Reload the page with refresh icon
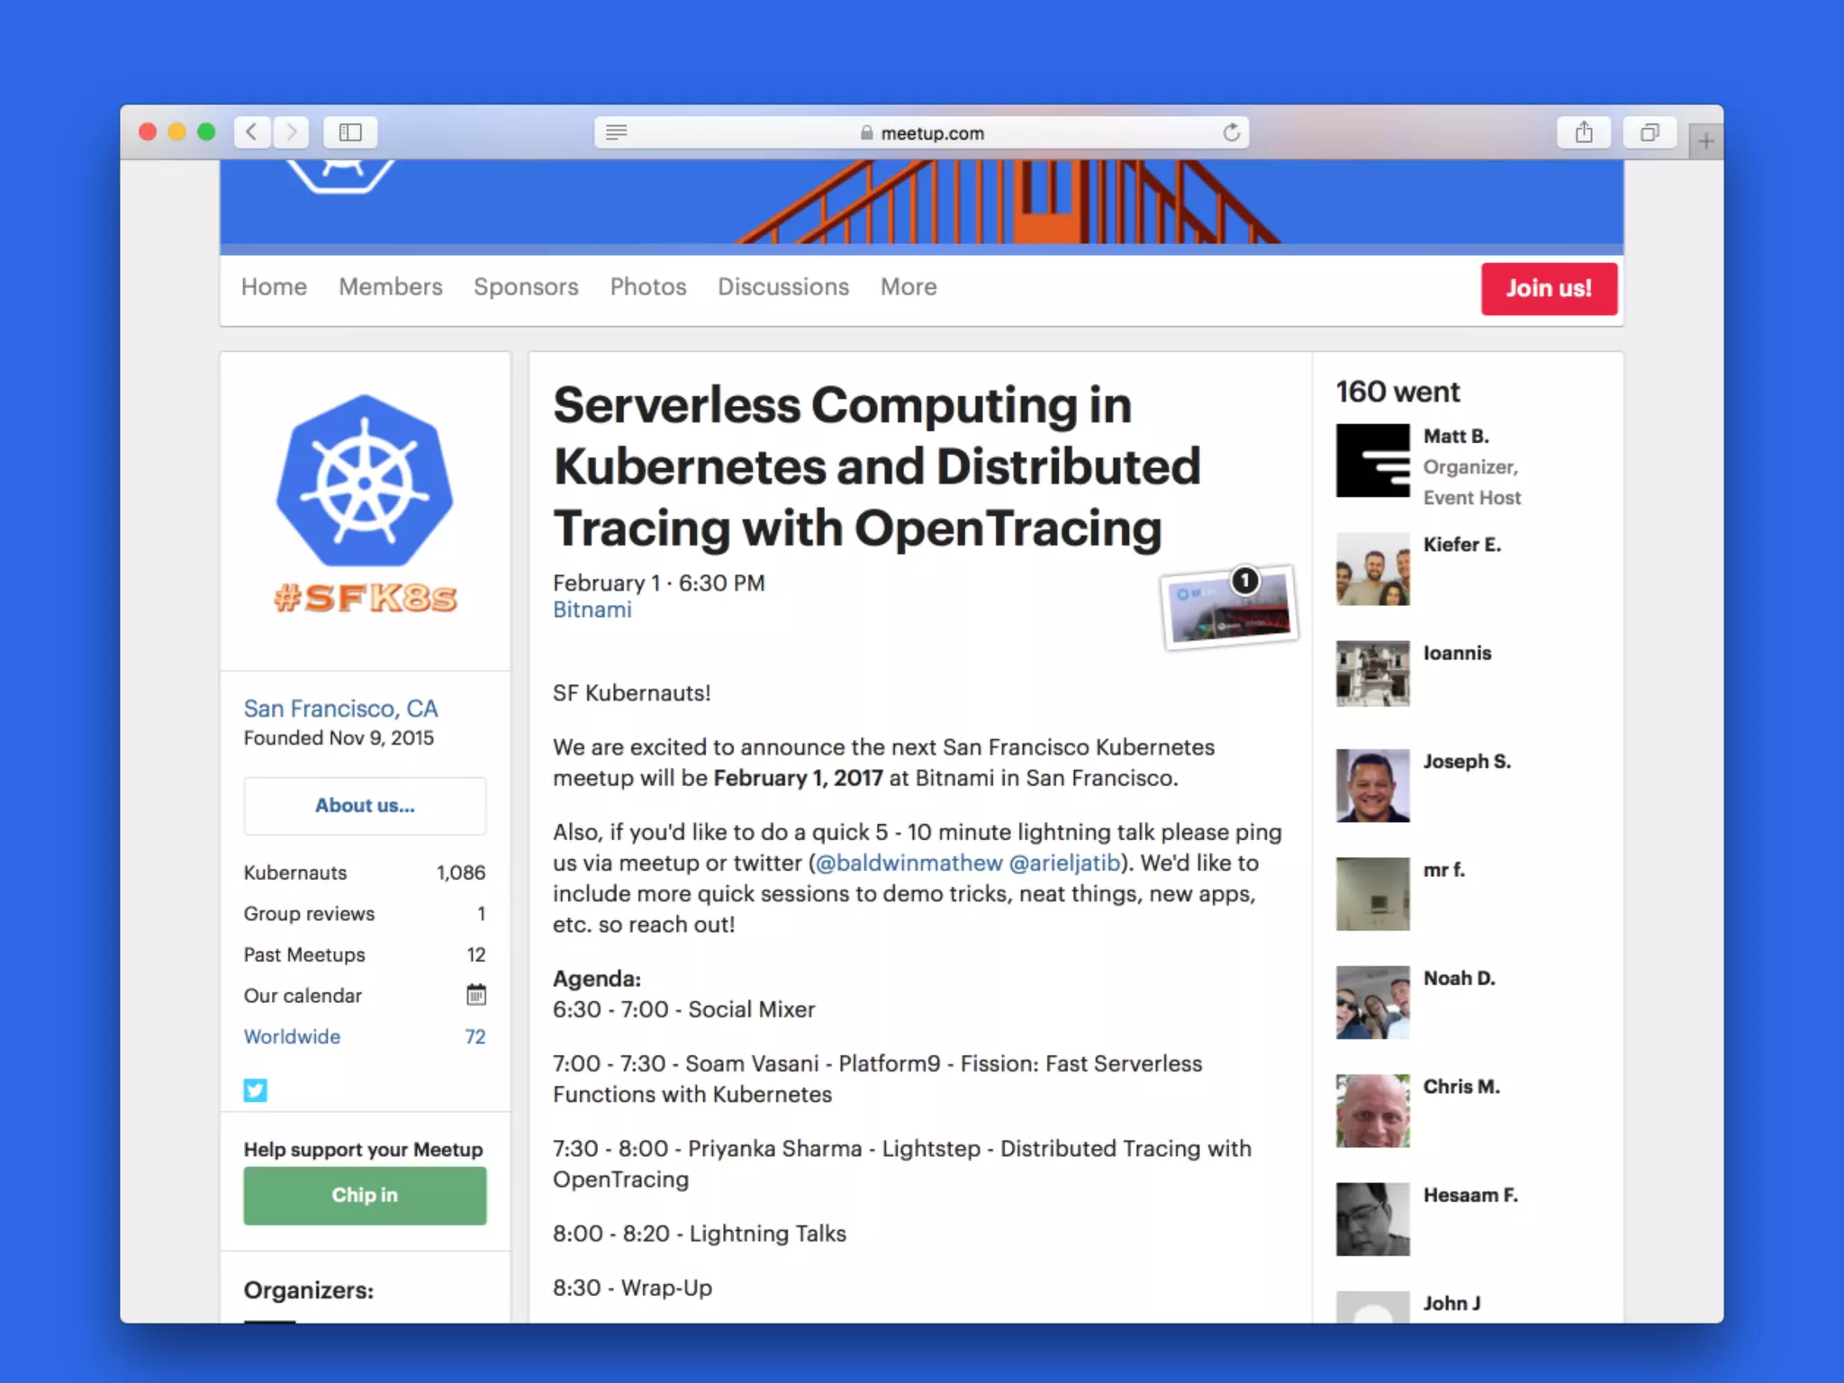The height and width of the screenshot is (1383, 1844). [x=1231, y=132]
